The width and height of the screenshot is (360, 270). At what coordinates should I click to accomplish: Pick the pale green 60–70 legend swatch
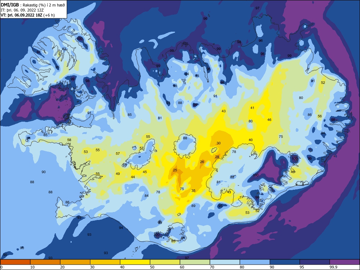(x=195, y=262)
